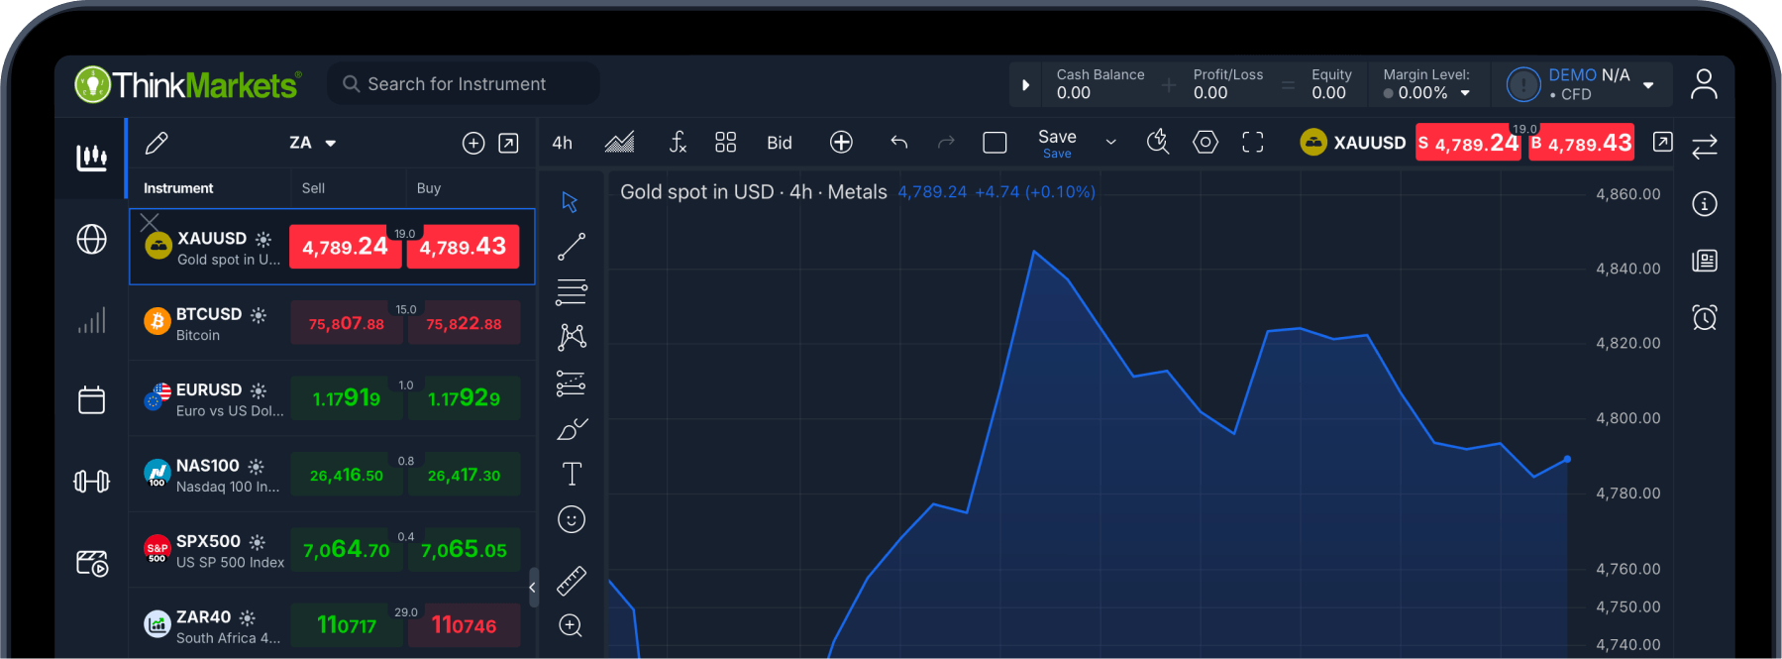This screenshot has width=1782, height=659.
Task: Toggle SPX500 sun icon
Action: pos(258,542)
